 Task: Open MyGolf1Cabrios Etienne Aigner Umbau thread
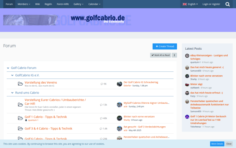[146, 103]
